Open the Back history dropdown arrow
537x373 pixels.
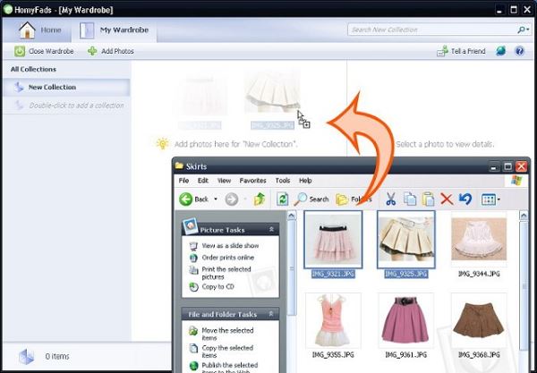(216, 199)
